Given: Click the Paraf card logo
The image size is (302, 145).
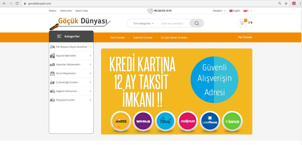Looking at the screenshot, I should pyautogui.click(x=165, y=121).
